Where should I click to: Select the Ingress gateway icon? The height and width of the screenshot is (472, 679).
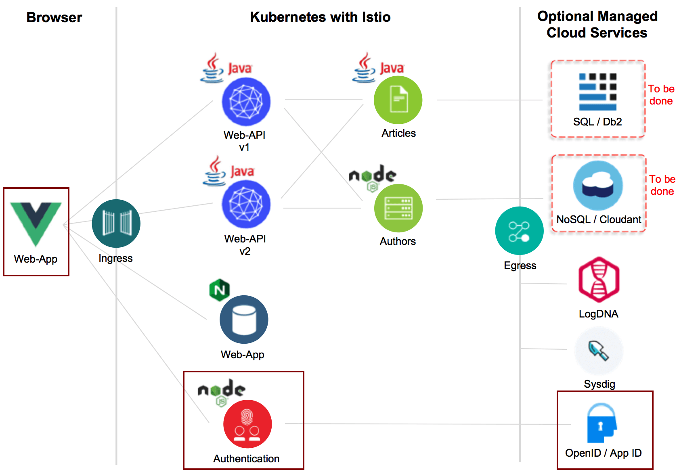(116, 223)
